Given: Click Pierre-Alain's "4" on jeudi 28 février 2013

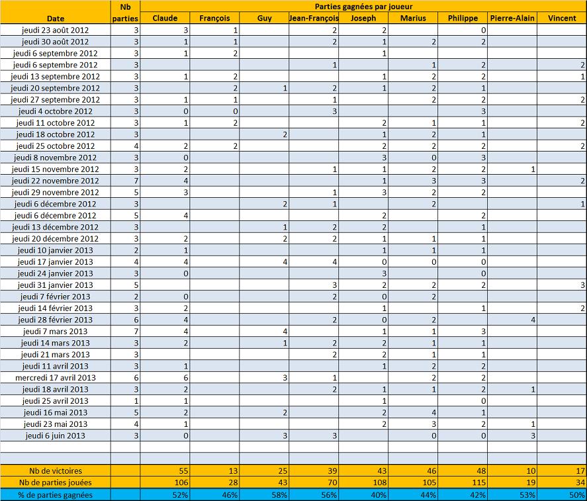Looking at the screenshot, I should click(512, 320).
